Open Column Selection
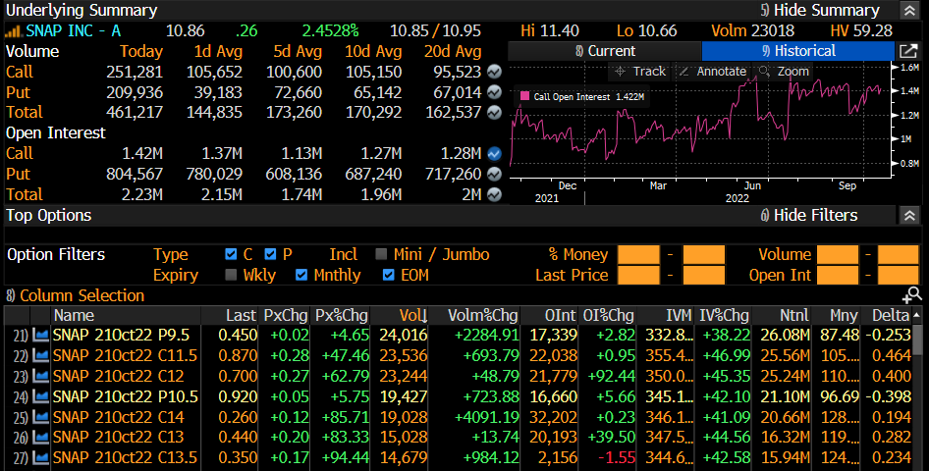The image size is (929, 471). [x=76, y=295]
